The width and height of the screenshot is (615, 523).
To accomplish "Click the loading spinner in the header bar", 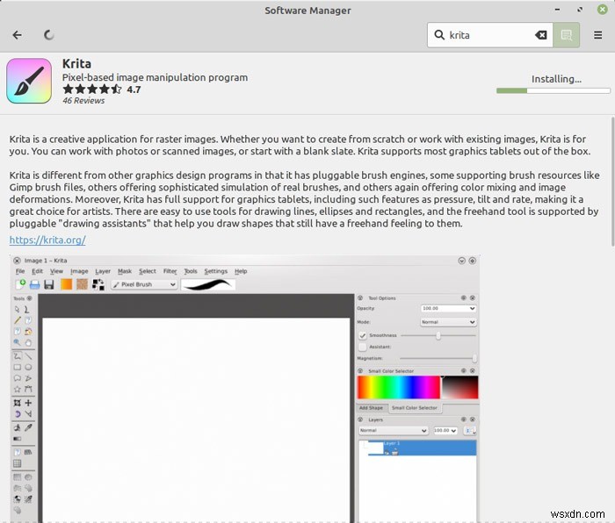I will point(48,35).
